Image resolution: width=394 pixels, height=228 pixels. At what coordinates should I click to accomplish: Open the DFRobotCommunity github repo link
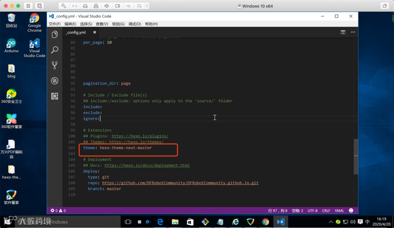(180, 183)
